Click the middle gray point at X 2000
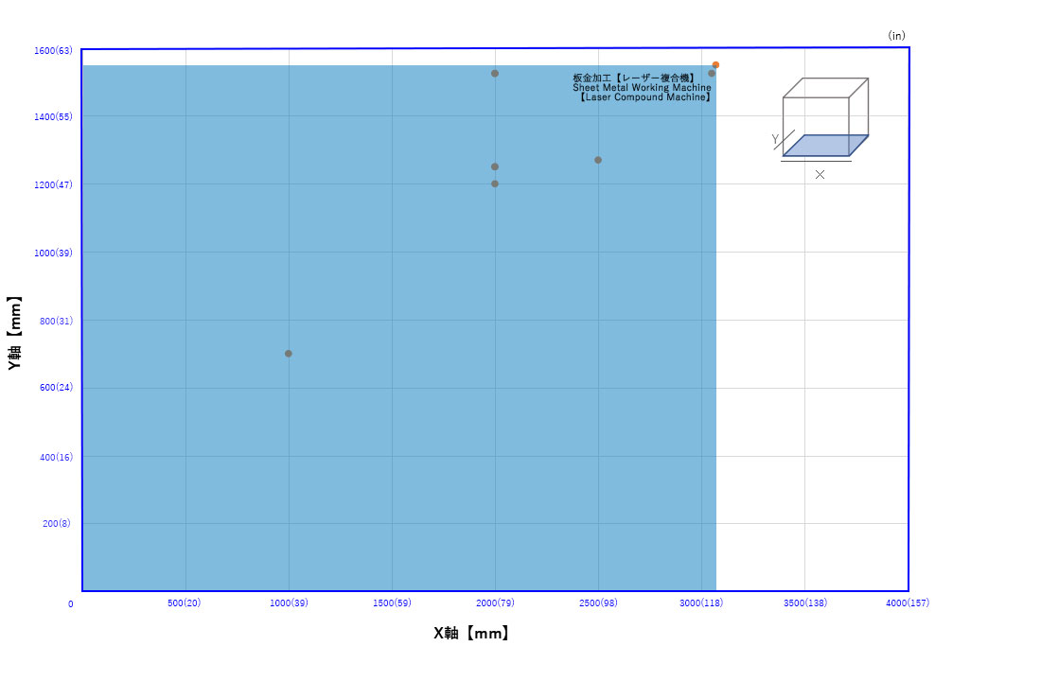 pyautogui.click(x=495, y=166)
